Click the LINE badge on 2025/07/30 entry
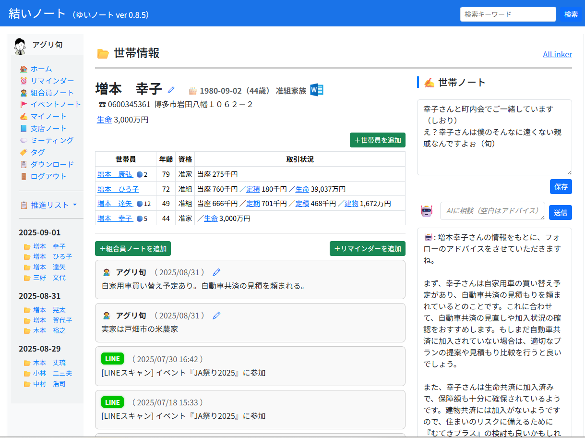Image resolution: width=585 pixels, height=438 pixels. pos(112,359)
